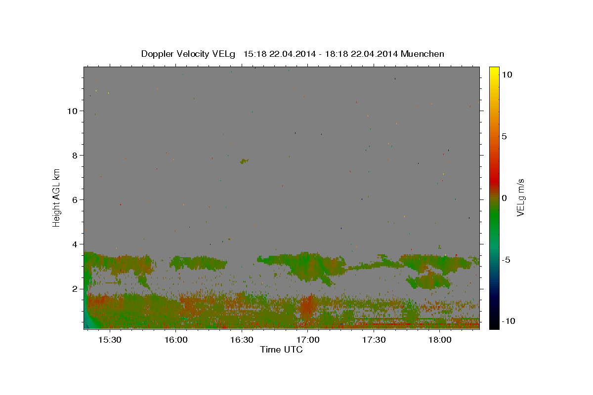This screenshot has height=395, width=593.
Task: Click the height tick label 10
Action: [72, 111]
